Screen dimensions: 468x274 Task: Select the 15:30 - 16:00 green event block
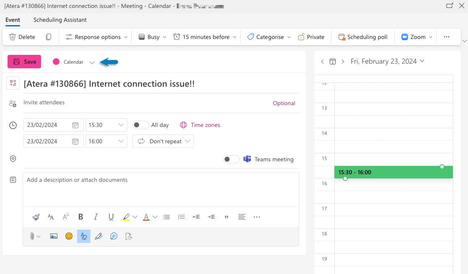click(x=393, y=172)
